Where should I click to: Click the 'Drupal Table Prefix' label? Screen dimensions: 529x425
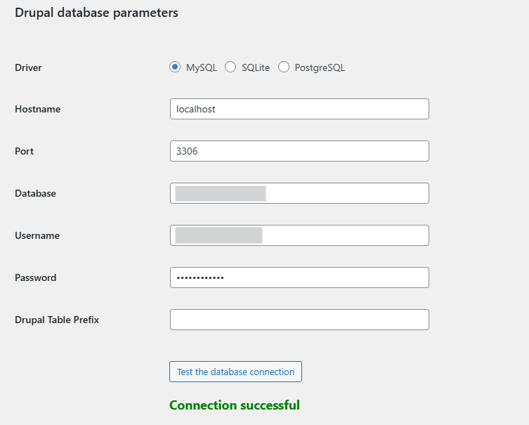click(x=57, y=320)
